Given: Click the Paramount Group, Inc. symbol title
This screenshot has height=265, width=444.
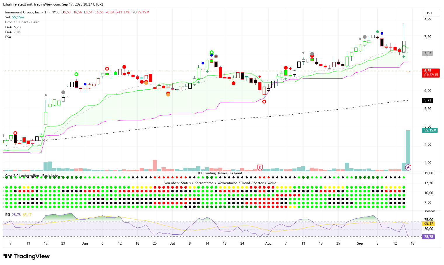Looking at the screenshot, I should click(23, 12).
